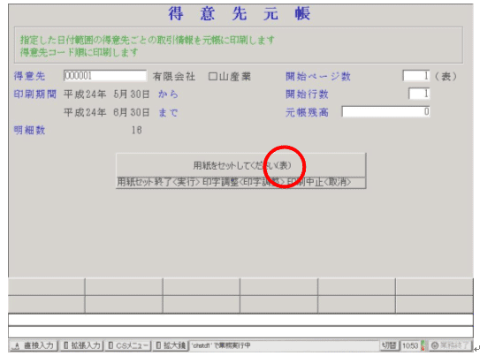Activate the 拡大鏡 magnifier tool
This screenshot has width=480, height=356.
(x=171, y=345)
